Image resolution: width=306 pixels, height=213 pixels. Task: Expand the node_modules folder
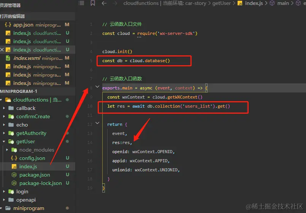tap(8, 150)
